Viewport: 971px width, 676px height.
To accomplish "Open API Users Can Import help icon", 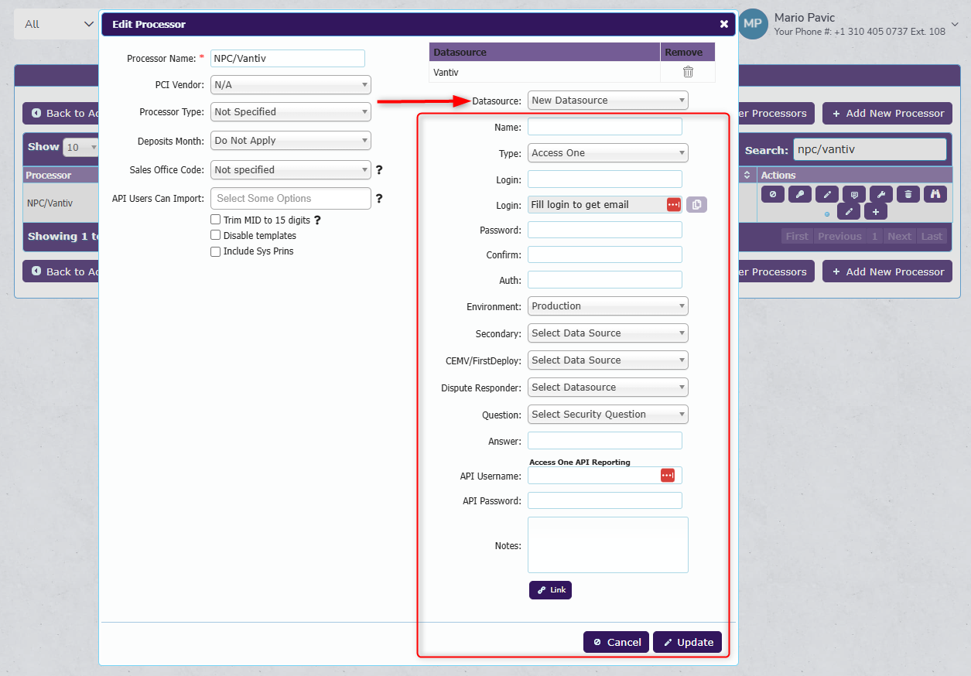I will point(379,199).
